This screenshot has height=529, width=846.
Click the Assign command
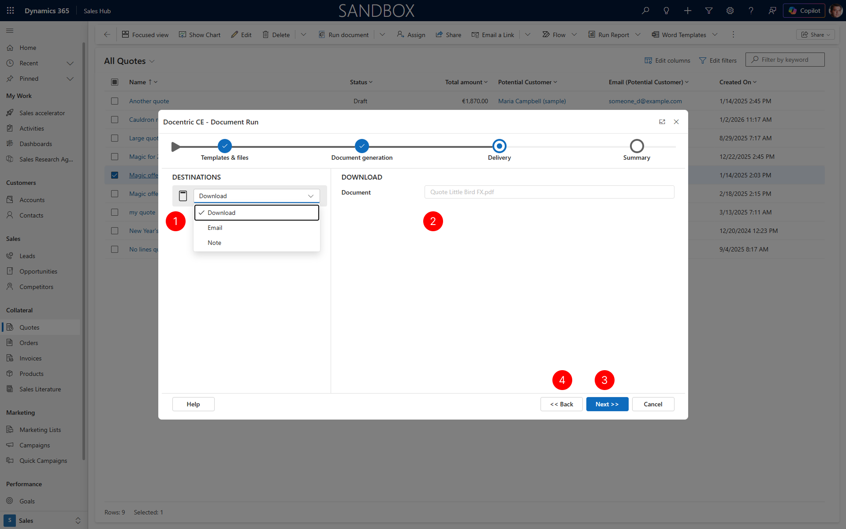pos(411,35)
